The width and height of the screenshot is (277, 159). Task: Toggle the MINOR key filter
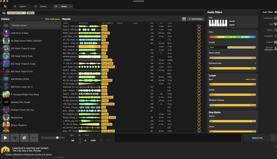(232, 25)
